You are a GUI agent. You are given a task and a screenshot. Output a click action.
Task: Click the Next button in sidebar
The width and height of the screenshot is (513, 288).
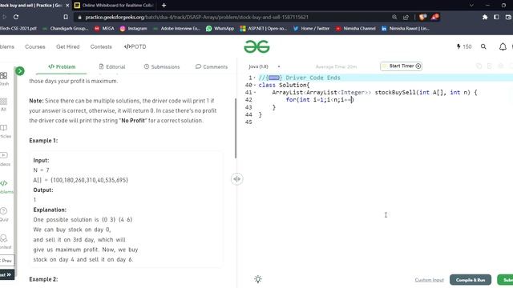pyautogui.click(x=6, y=274)
